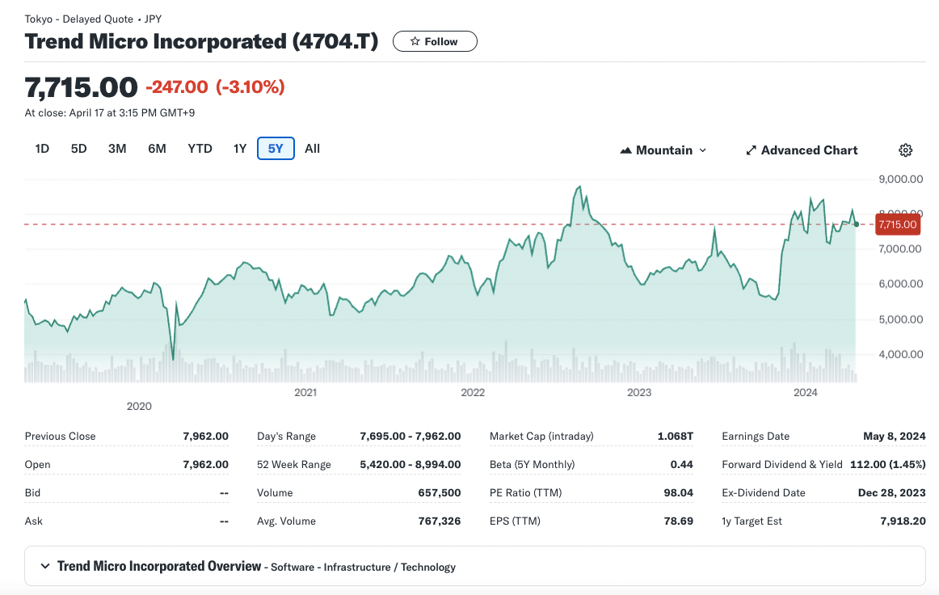The height and width of the screenshot is (595, 939).
Task: Click the Market Cap (intraday) label
Action: 541,437
